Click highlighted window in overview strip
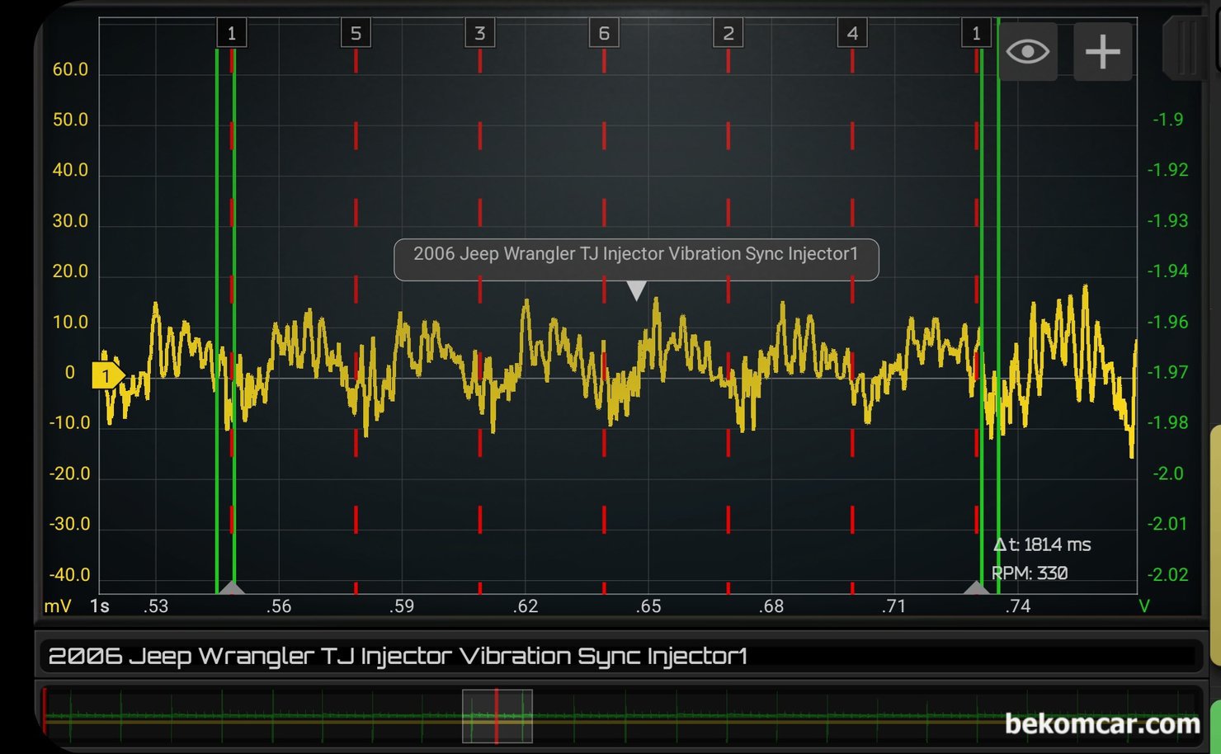 click(x=497, y=716)
